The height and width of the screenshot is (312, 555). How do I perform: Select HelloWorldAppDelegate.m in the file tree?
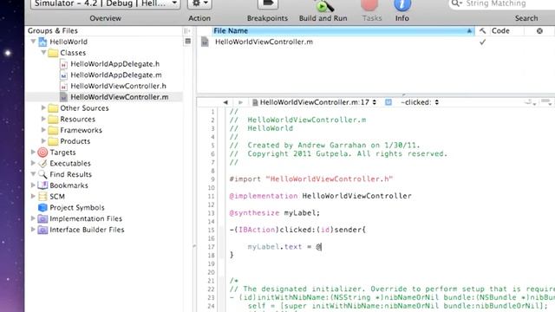116,75
